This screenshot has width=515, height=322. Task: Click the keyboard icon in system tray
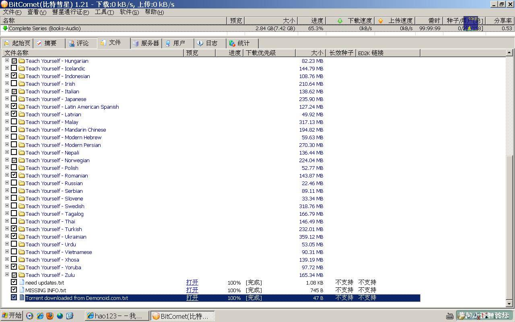coord(450,316)
